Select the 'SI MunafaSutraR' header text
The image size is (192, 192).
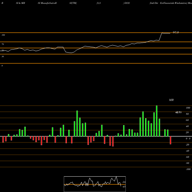point(47,3)
